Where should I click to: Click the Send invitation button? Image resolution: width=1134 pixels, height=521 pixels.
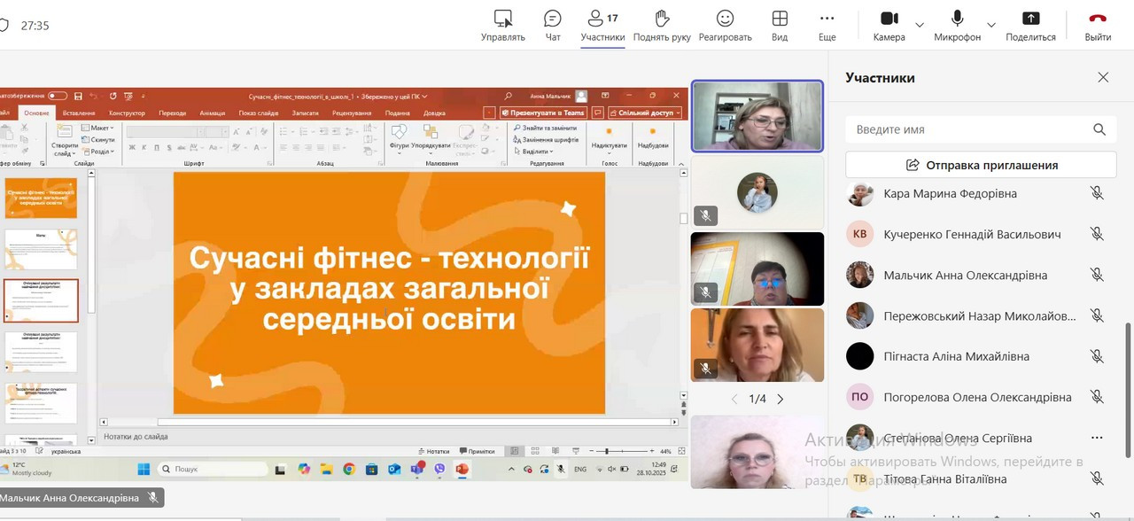[x=981, y=165]
